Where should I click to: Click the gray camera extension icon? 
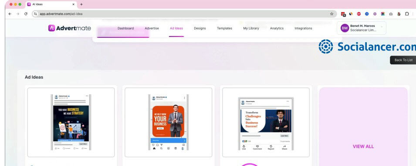391,14
